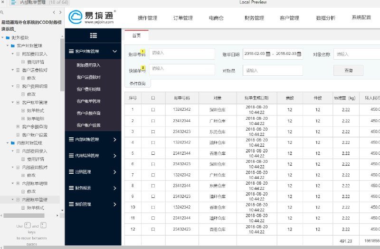Click page tree vertical scrollbar thumb

pos(62,65)
